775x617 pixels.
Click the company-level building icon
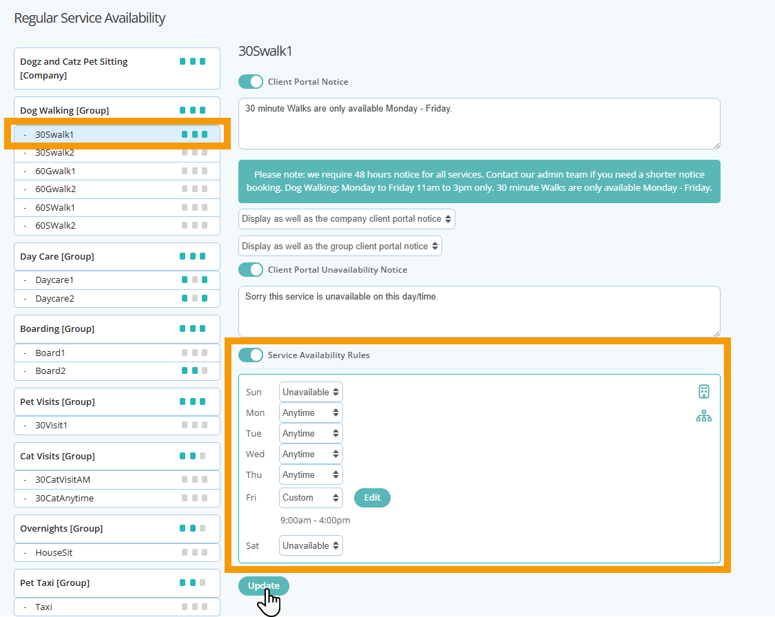coord(703,391)
